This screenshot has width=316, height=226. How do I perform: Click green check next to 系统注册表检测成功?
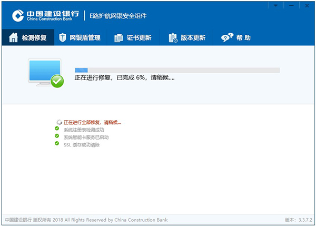(57, 129)
